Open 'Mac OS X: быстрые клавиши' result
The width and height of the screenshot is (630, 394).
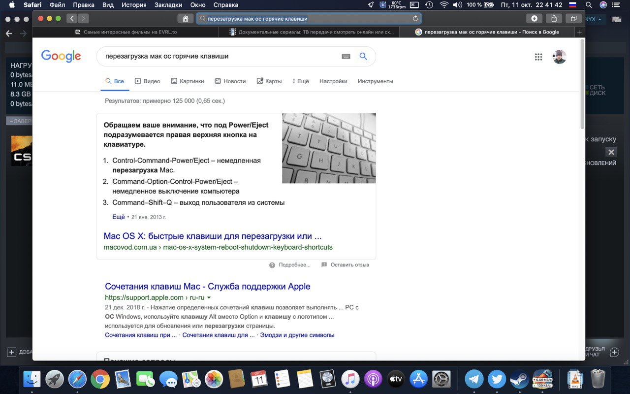pyautogui.click(x=213, y=236)
